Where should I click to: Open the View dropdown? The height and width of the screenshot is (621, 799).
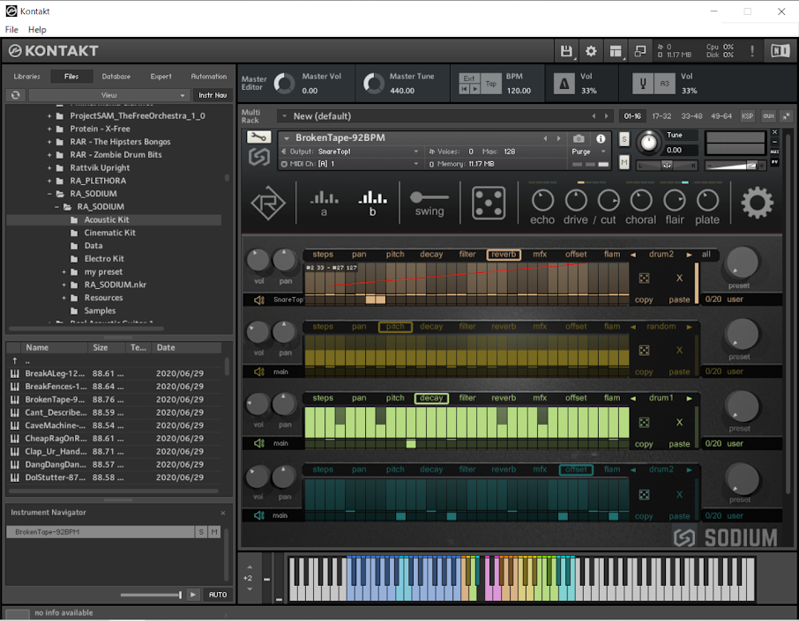point(108,95)
